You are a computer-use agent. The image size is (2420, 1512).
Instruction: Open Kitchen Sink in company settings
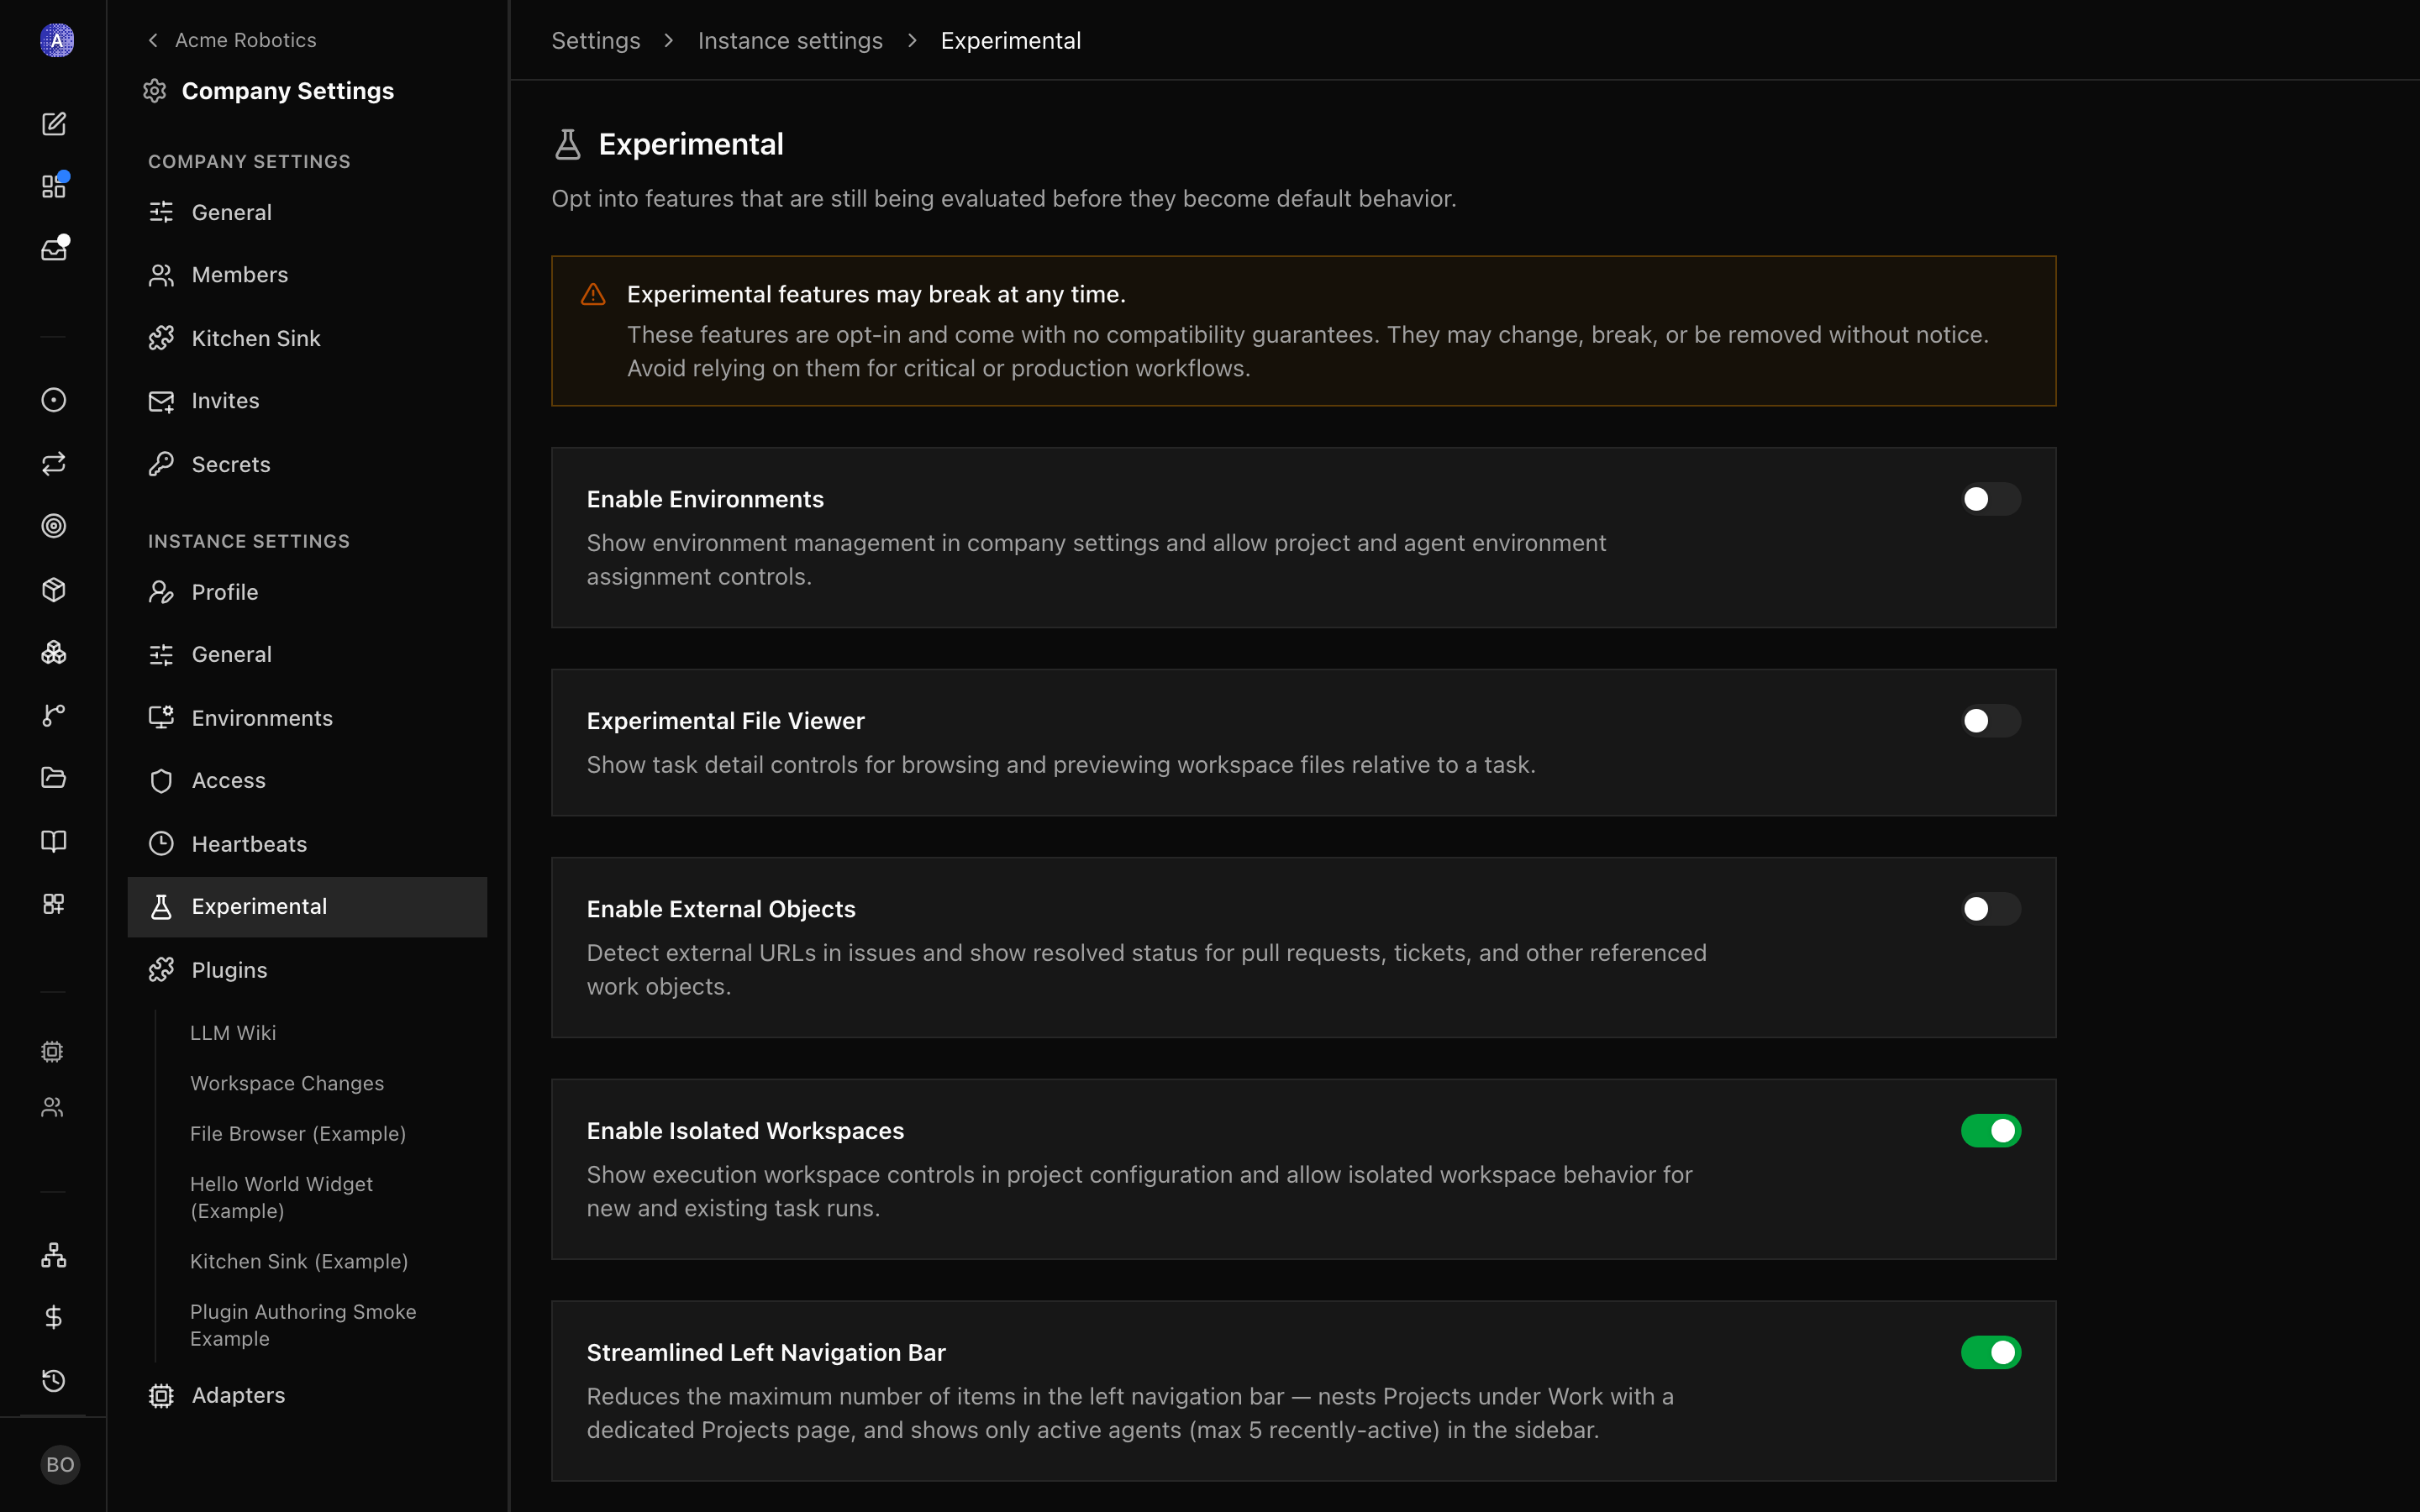(307, 338)
